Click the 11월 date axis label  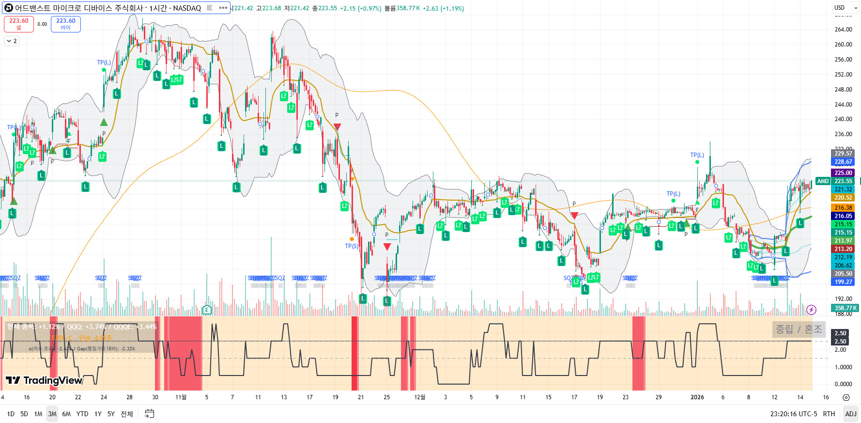tap(181, 397)
